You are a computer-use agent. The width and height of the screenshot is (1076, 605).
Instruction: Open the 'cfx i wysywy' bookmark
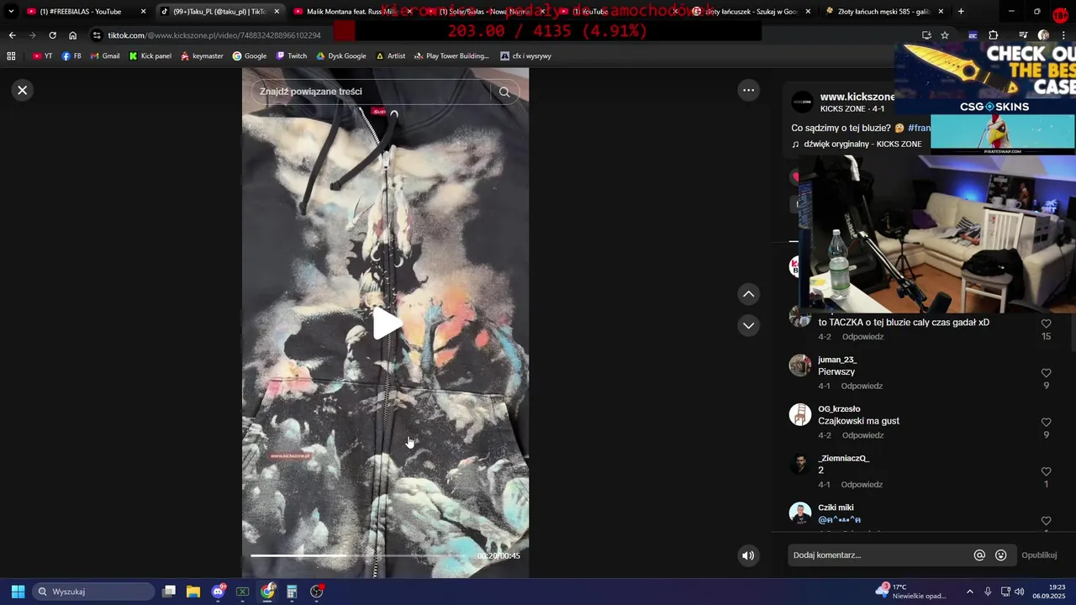(525, 56)
